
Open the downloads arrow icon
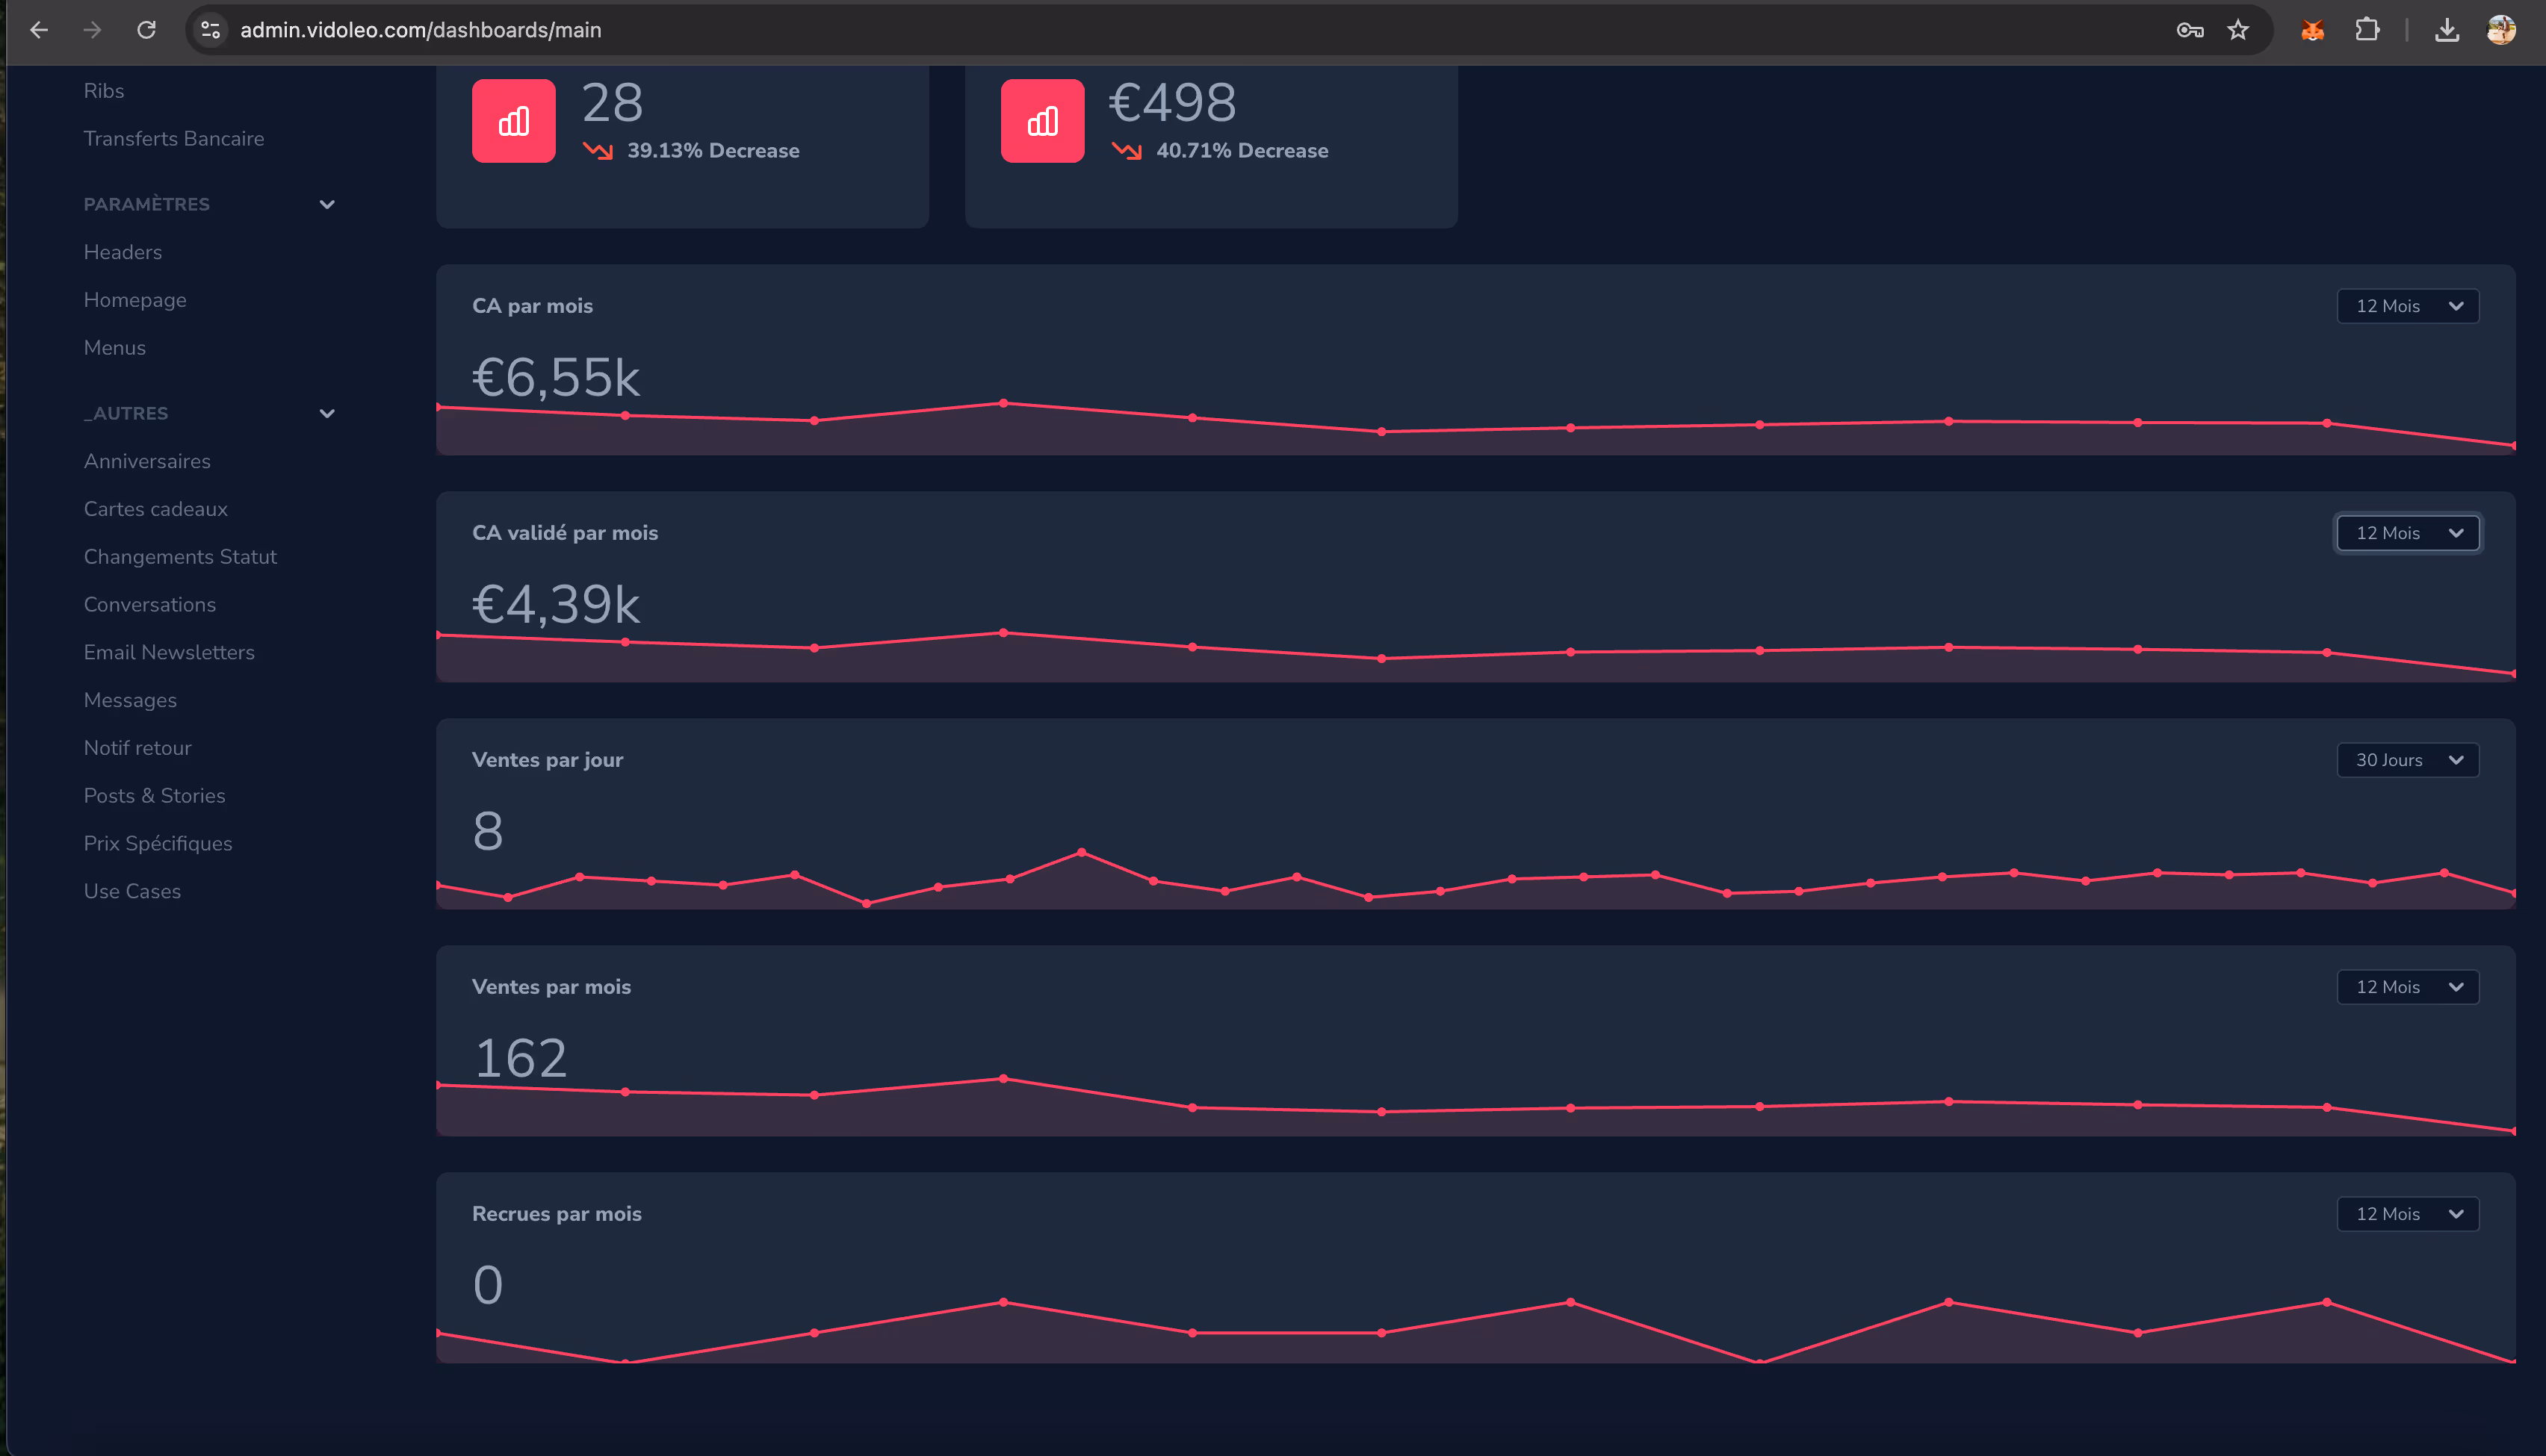2447,30
